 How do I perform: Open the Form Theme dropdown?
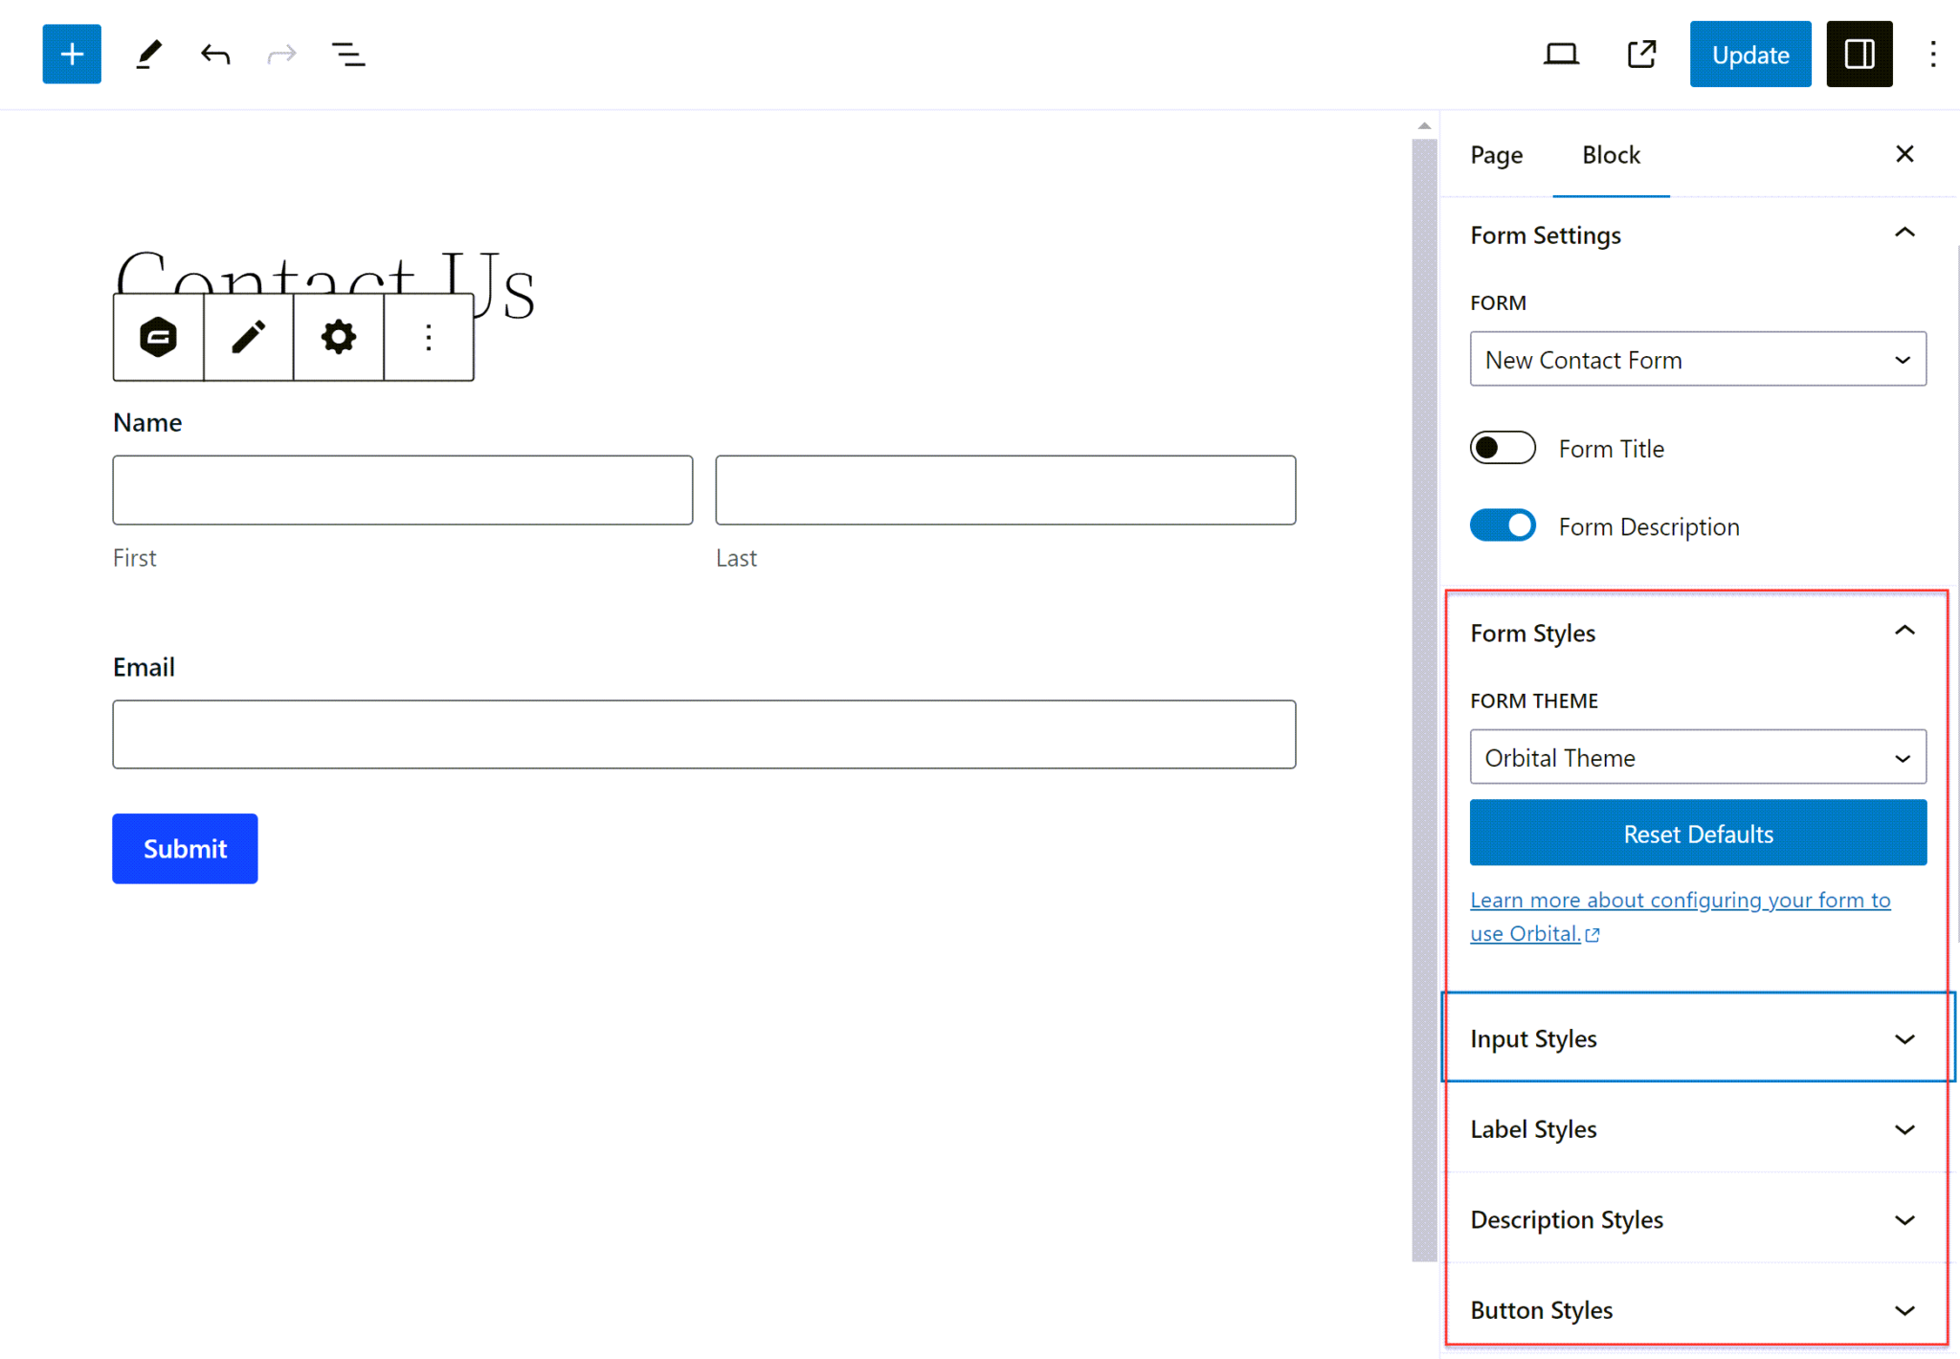1697,757
